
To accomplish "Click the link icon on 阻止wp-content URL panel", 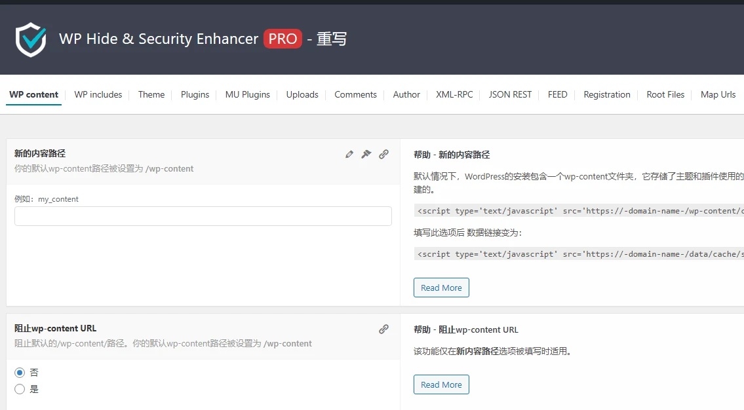I will click(383, 329).
